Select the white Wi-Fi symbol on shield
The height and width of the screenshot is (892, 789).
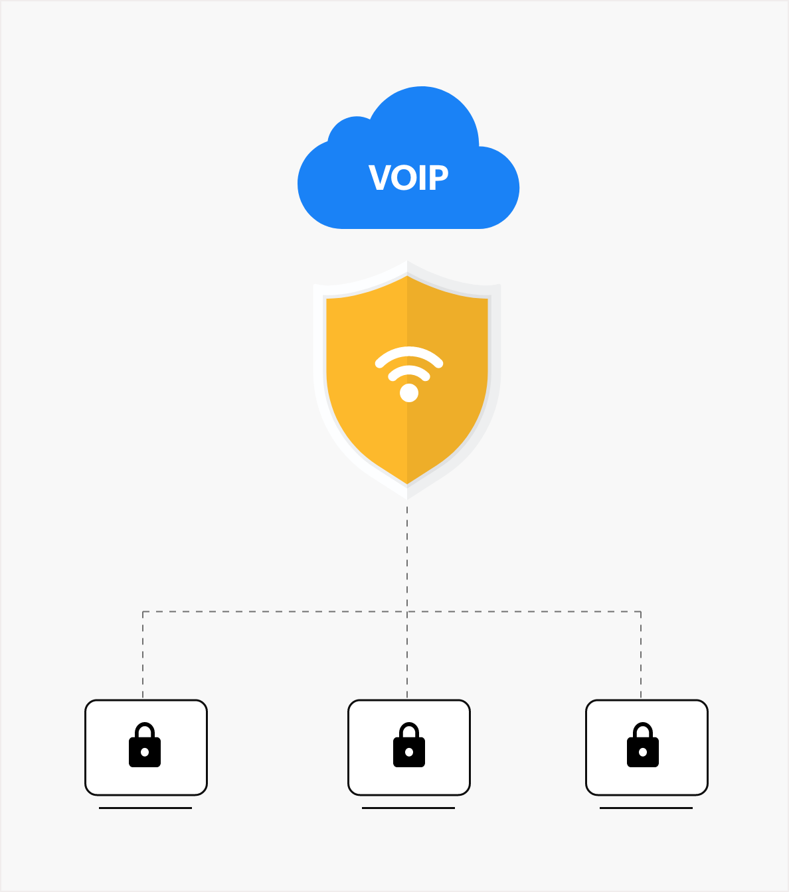pyautogui.click(x=409, y=374)
